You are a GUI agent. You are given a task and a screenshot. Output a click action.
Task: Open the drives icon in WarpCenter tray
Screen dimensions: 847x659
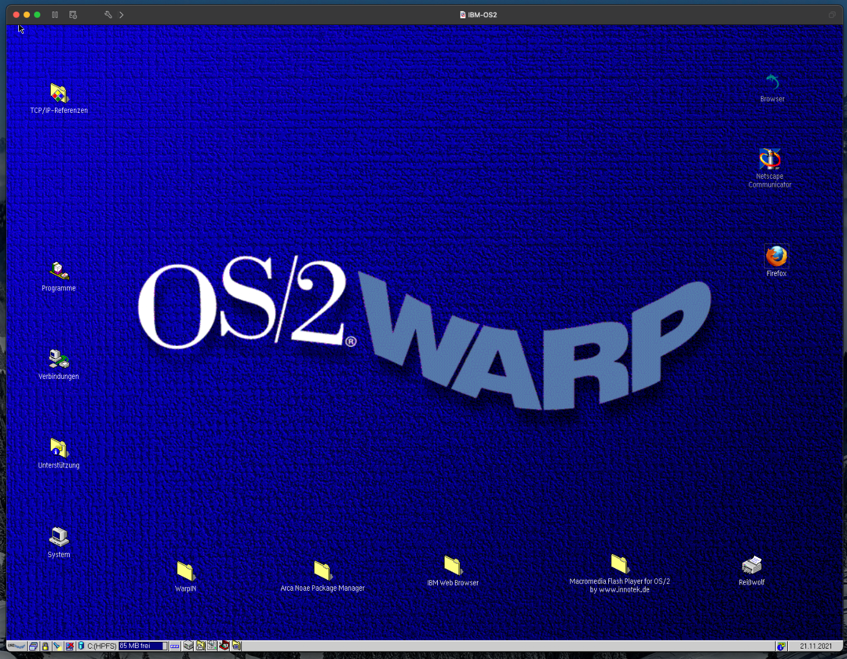189,646
